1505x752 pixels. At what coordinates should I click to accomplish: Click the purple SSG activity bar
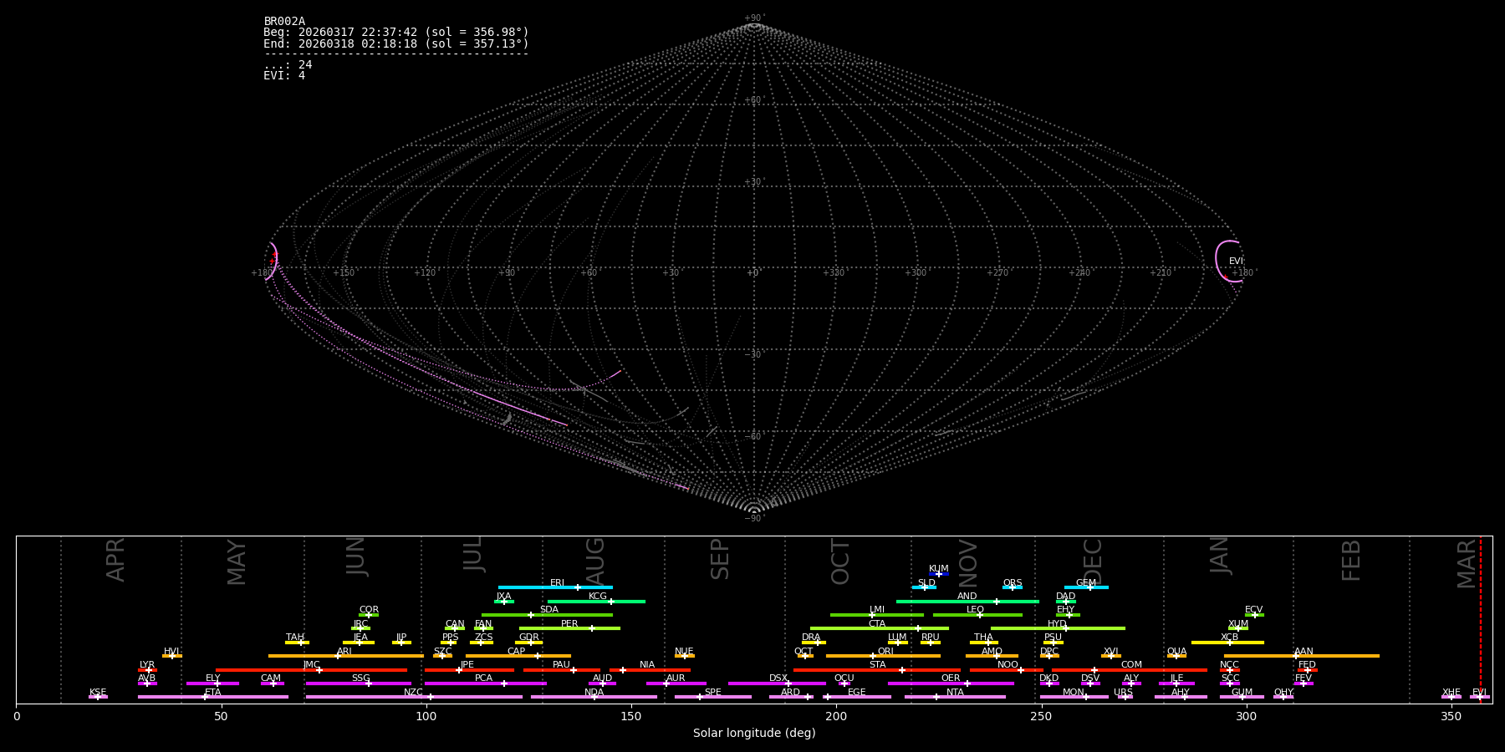358,683
